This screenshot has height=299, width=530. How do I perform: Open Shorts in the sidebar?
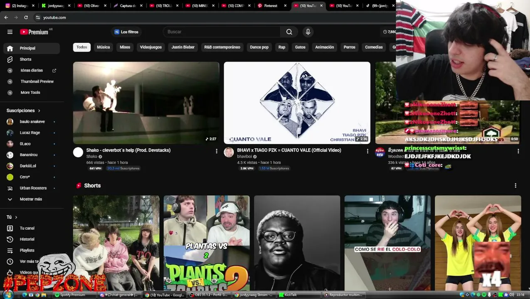click(x=32, y=59)
